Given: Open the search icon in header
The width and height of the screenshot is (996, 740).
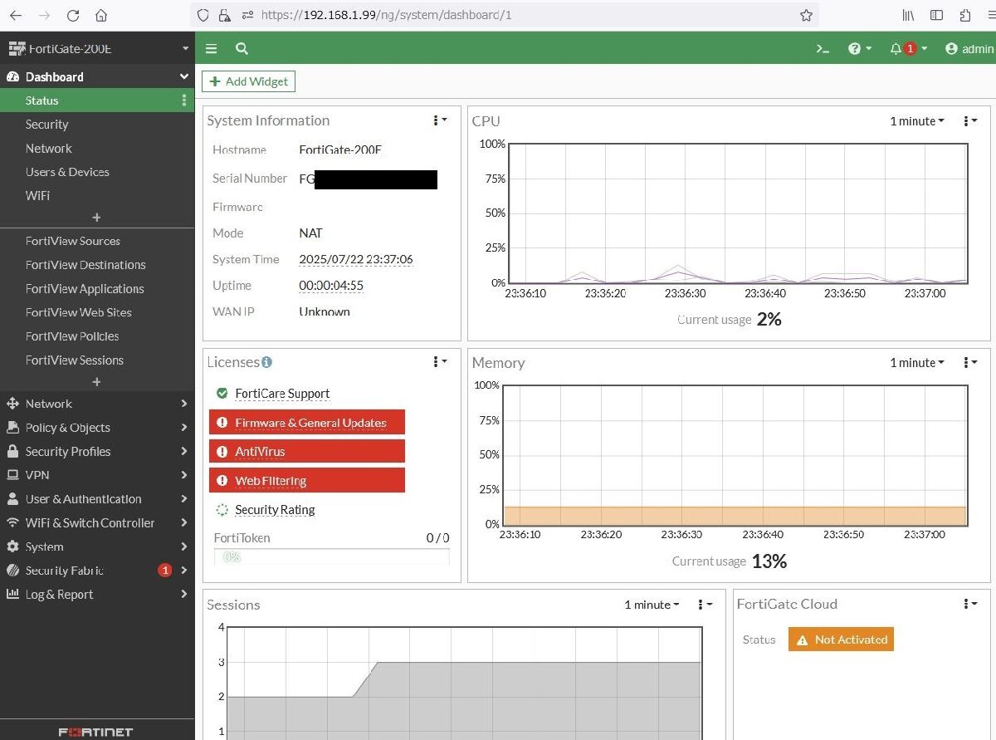Looking at the screenshot, I should pyautogui.click(x=242, y=49).
